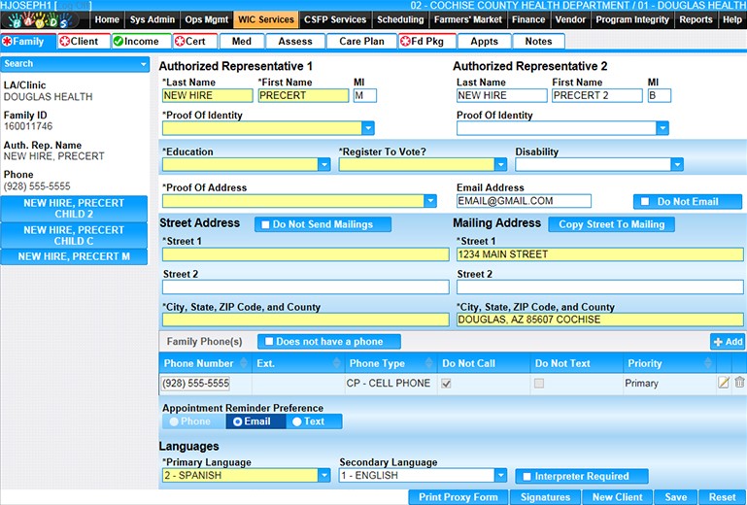Screen dimensions: 747x505
Task: Check the Do Not Send Mailings box
Action: pyautogui.click(x=264, y=224)
